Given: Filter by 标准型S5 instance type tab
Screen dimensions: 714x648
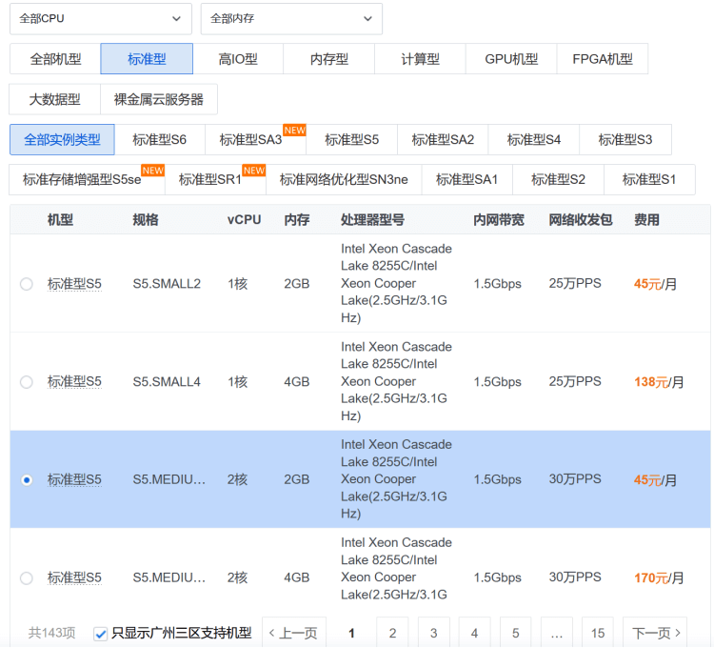Looking at the screenshot, I should (x=351, y=139).
